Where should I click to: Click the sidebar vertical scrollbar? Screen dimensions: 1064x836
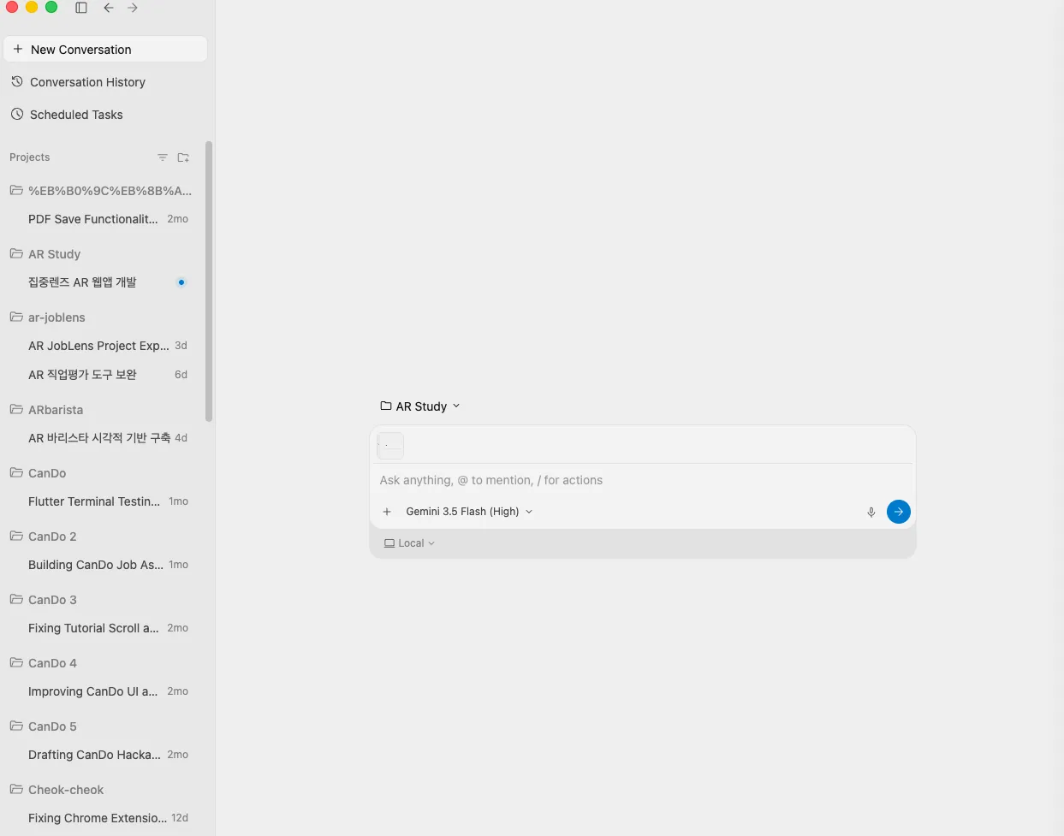point(209,282)
